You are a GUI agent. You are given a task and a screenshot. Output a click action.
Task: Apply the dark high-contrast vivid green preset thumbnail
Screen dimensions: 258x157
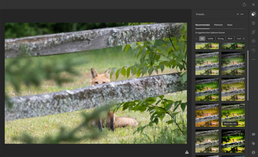[233, 141]
